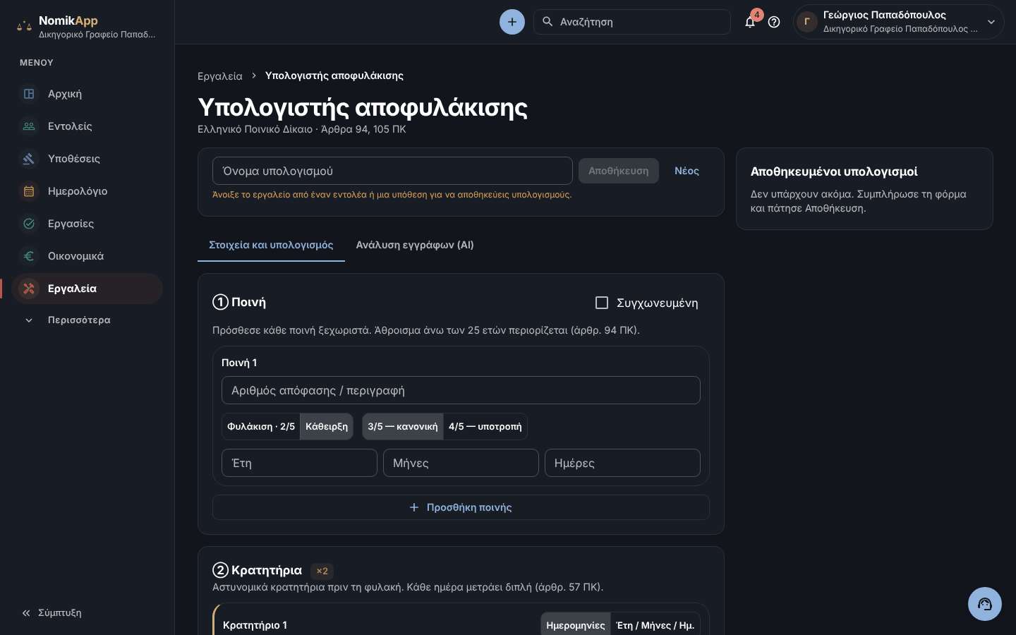Select Κάθειρξη sentence type

327,426
